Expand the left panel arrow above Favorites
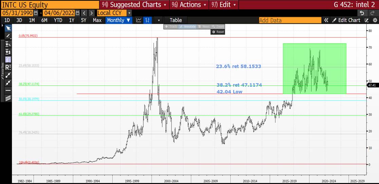 click(x=2, y=26)
